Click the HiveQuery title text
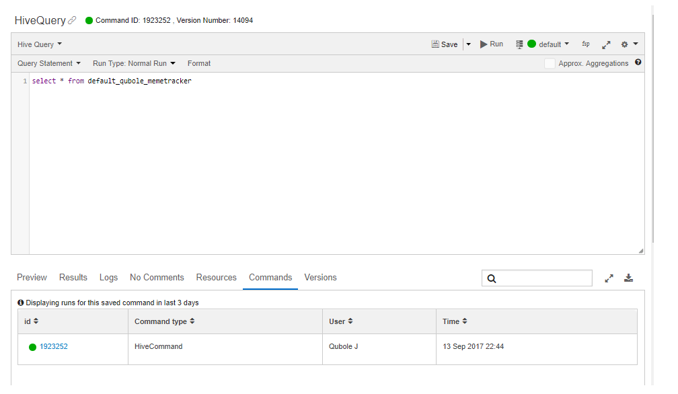Screen dimensions: 678x394 40,20
